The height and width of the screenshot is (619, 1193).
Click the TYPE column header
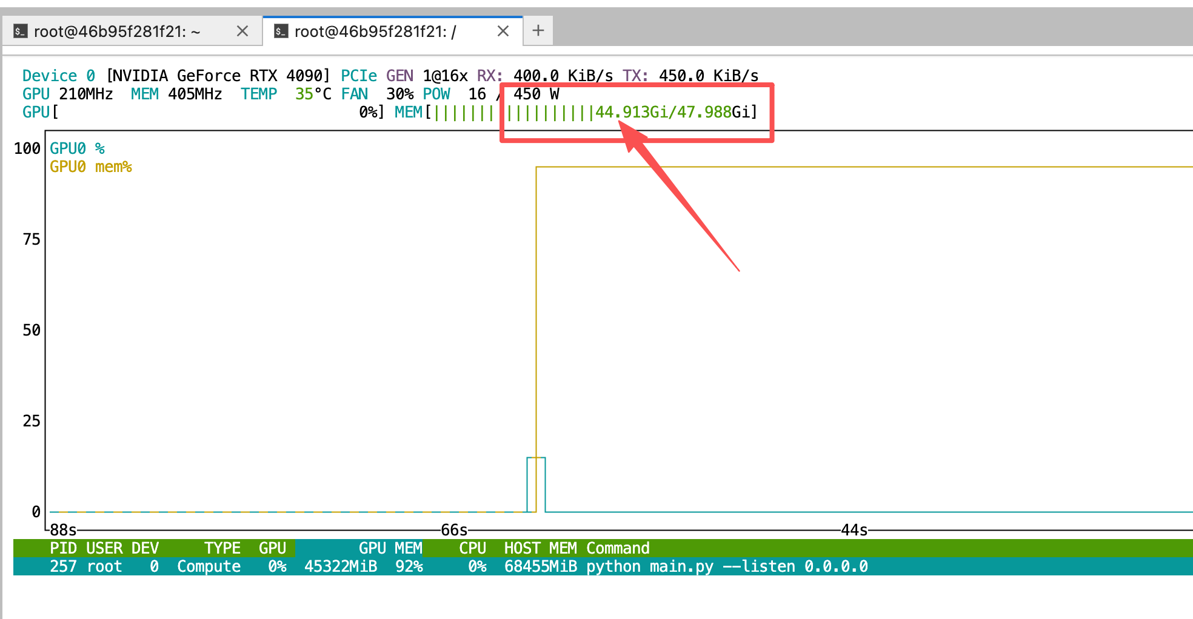click(222, 548)
